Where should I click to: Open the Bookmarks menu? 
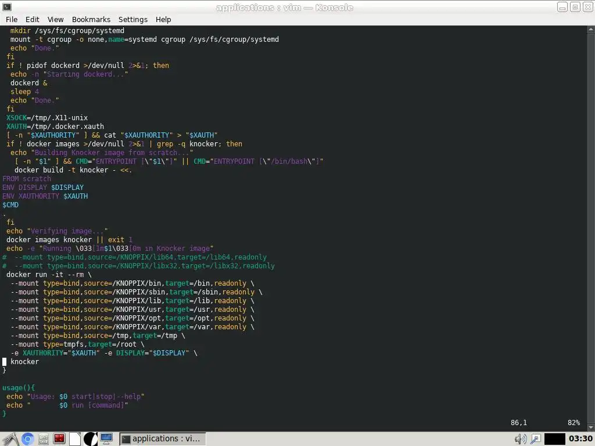pos(91,19)
